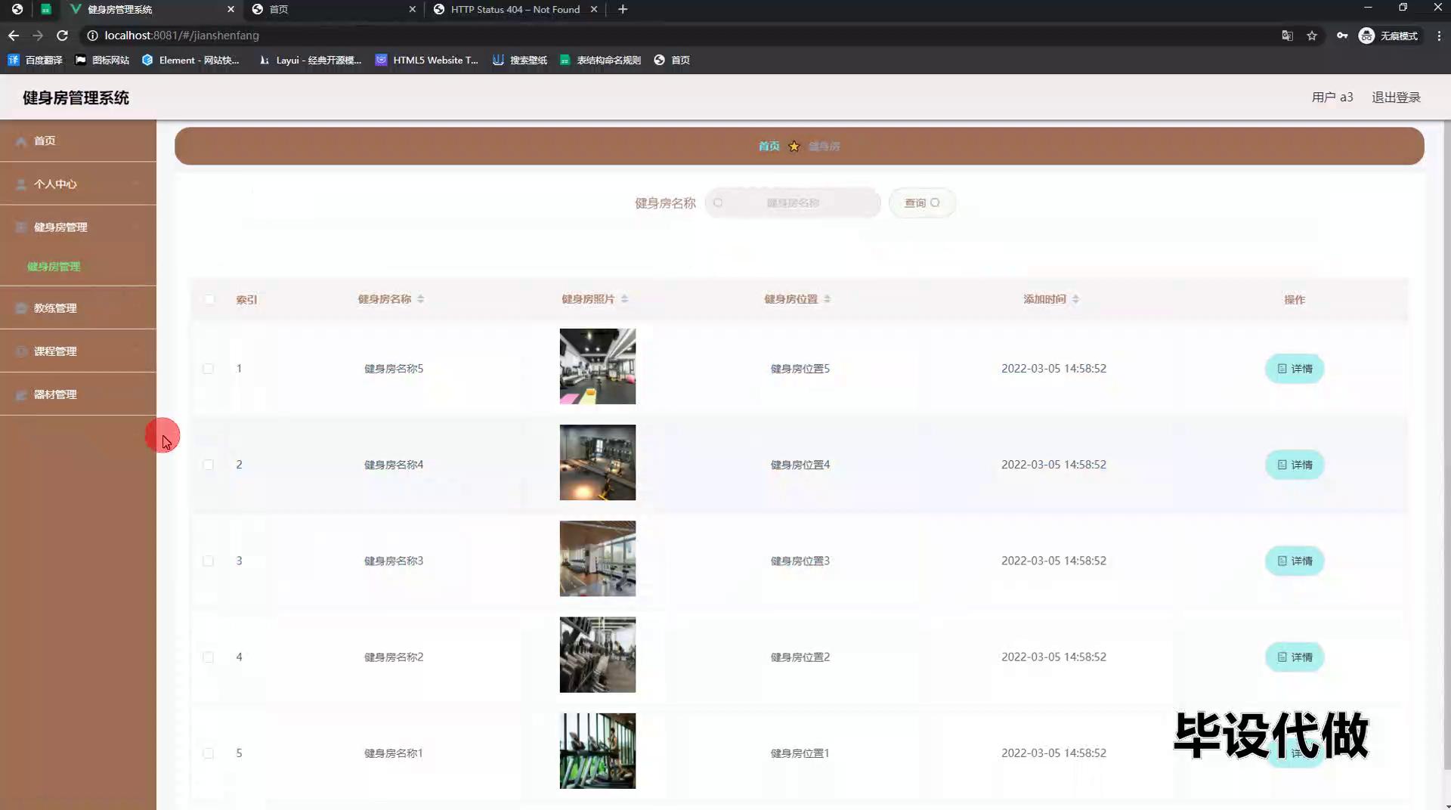Sort table by 添加时间 column arrows
Image resolution: width=1451 pixels, height=810 pixels.
[x=1075, y=299]
